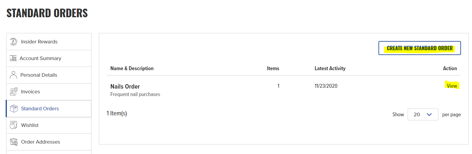Click the Latest Activity column header
This screenshot has width=472, height=154.
[x=330, y=68]
